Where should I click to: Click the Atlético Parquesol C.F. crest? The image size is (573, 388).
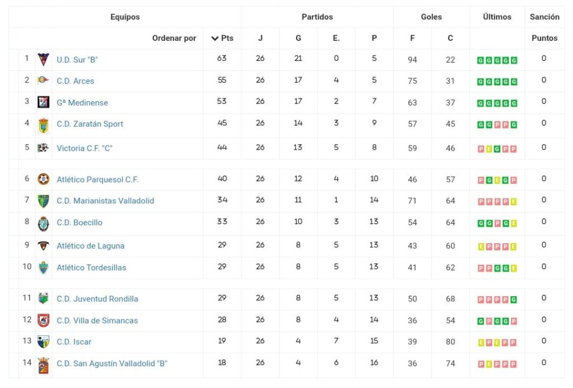point(43,179)
